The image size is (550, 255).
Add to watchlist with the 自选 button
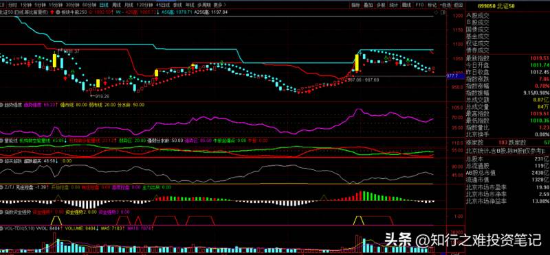pos(445,5)
